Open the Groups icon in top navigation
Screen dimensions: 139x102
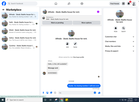(82, 4)
